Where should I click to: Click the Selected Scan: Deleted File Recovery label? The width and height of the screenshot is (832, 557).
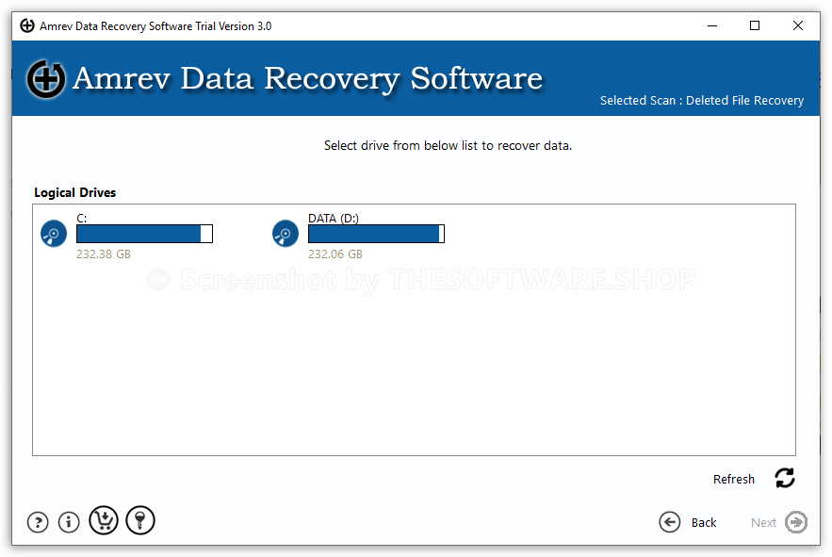point(702,100)
